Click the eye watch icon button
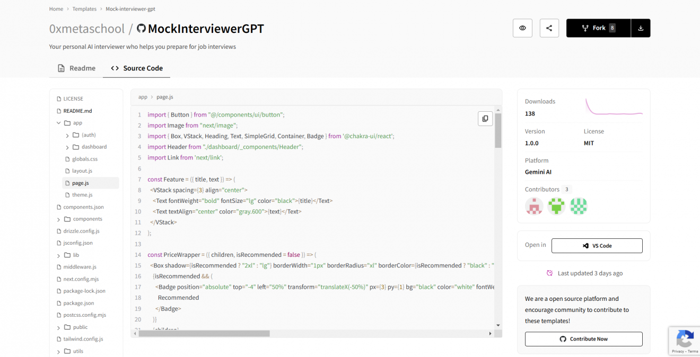700x357 pixels. 522,28
